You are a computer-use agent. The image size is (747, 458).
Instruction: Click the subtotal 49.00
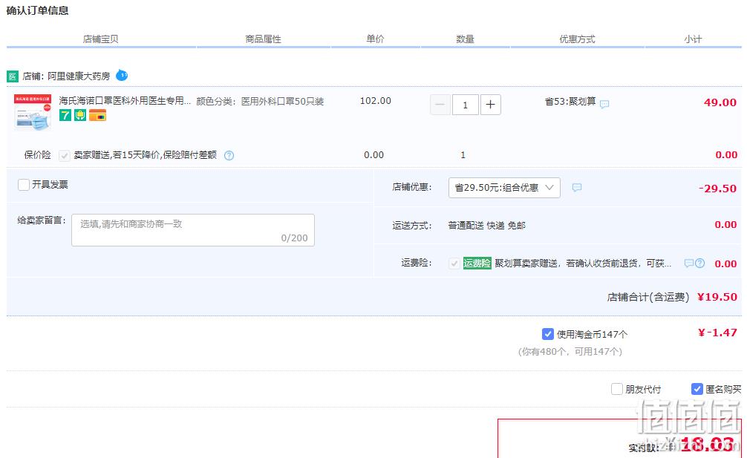pyautogui.click(x=720, y=102)
